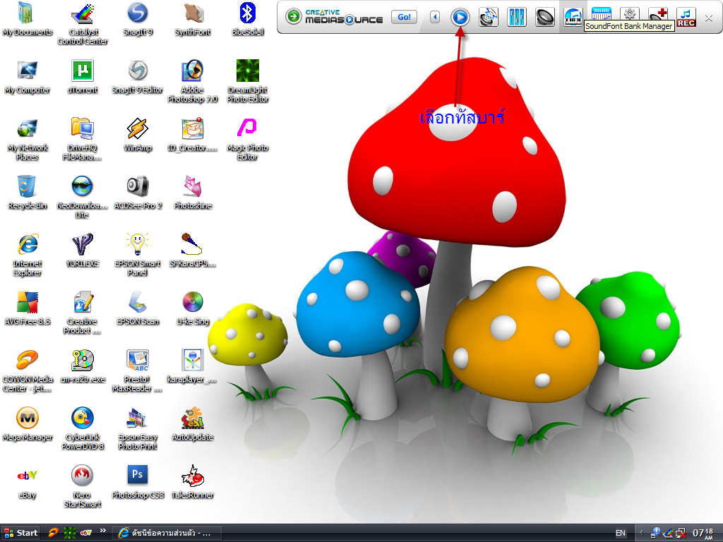Viewport: 723px width, 542px height.
Task: Launch YURI.EXE desktop icon
Action: (x=83, y=251)
